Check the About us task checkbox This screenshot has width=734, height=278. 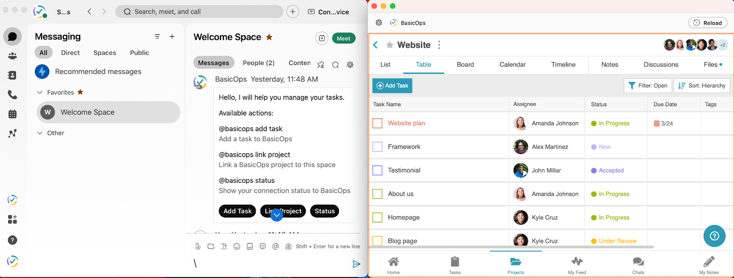378,194
